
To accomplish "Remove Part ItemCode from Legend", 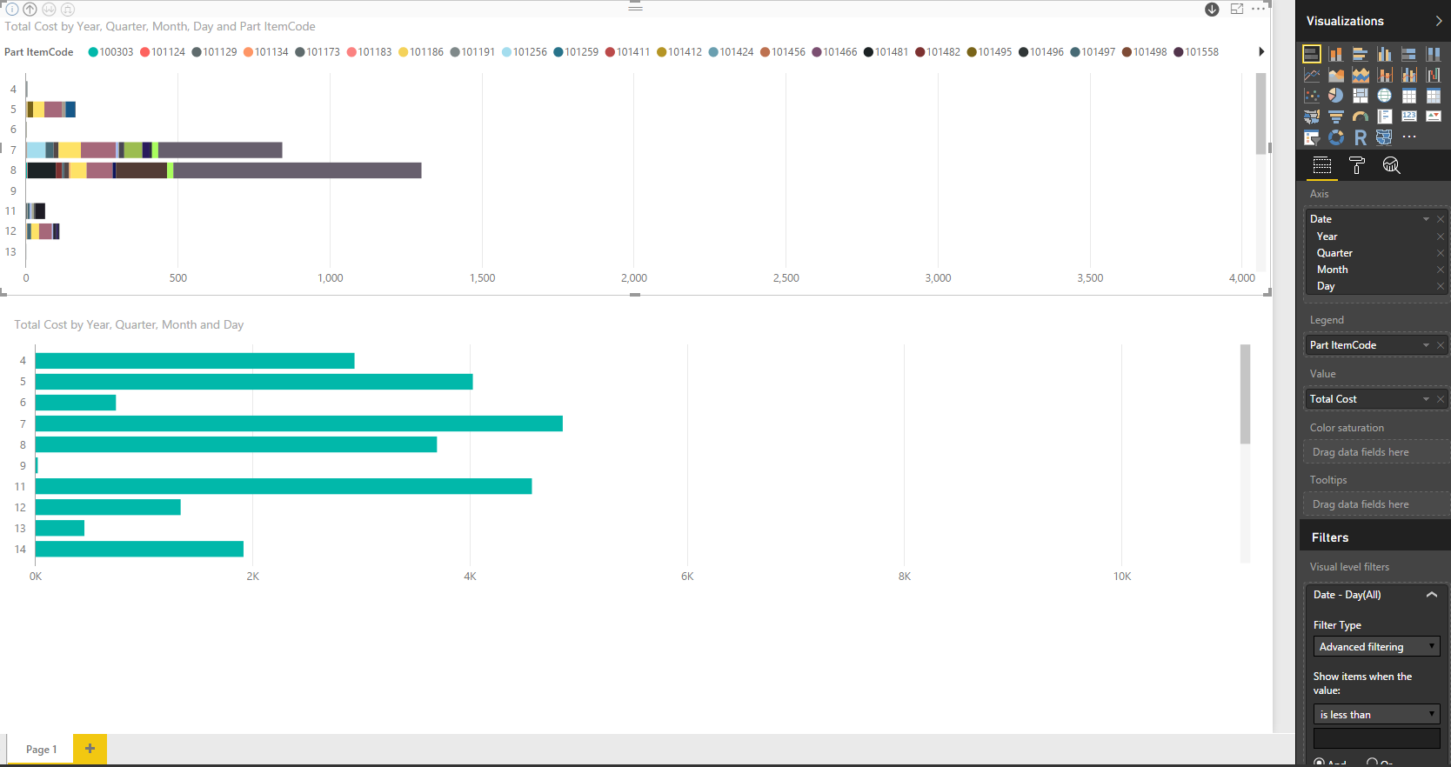I will click(1441, 345).
